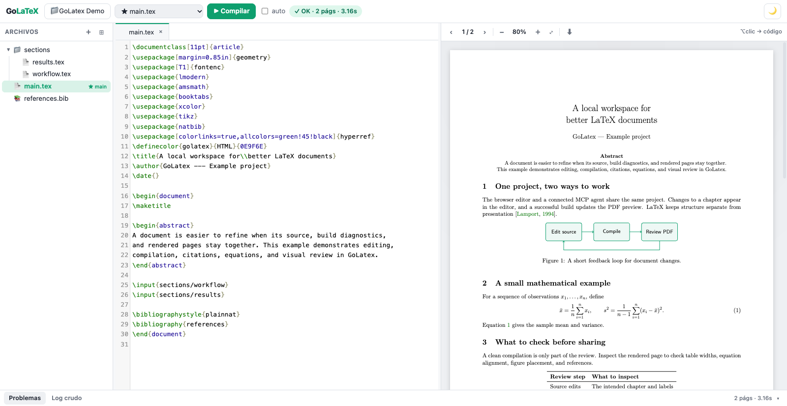Screen dimensions: 787x406
Task: Go to the next PDF page
Action: (x=484, y=32)
